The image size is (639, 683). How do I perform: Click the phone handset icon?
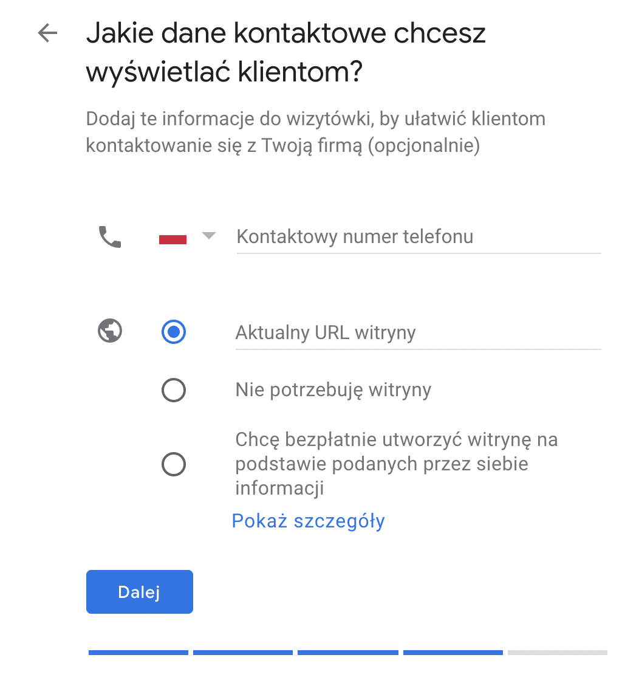pyautogui.click(x=110, y=236)
